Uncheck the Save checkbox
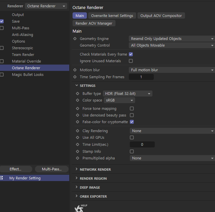The height and width of the screenshot is (212, 215). click(x=2, y=21)
